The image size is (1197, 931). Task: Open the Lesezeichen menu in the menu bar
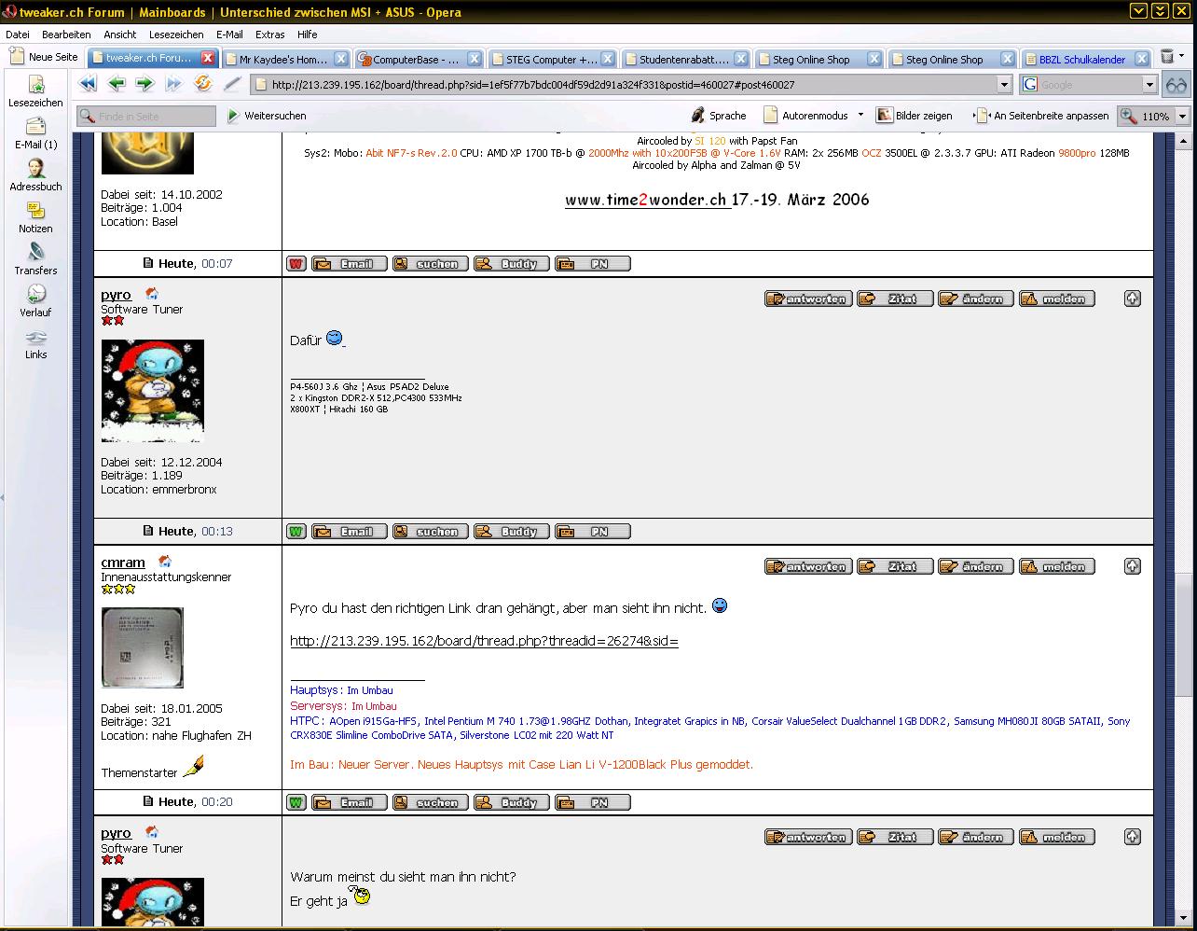point(175,35)
